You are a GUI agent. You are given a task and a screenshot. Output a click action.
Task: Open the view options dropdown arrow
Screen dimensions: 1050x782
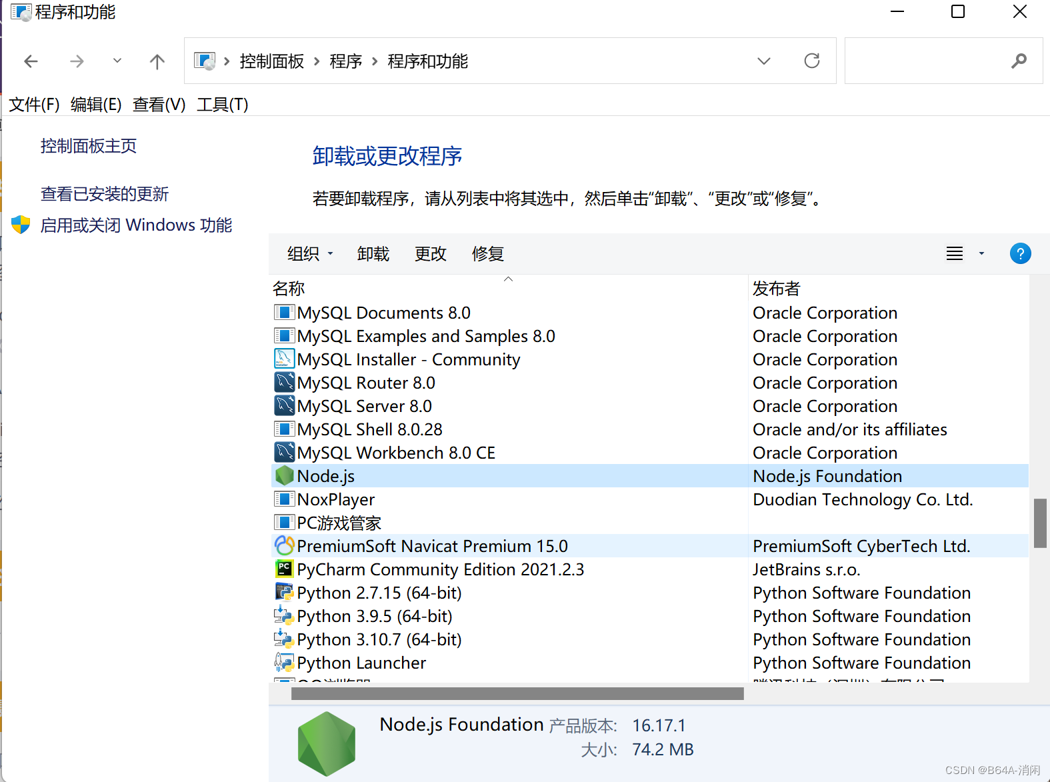tap(981, 253)
